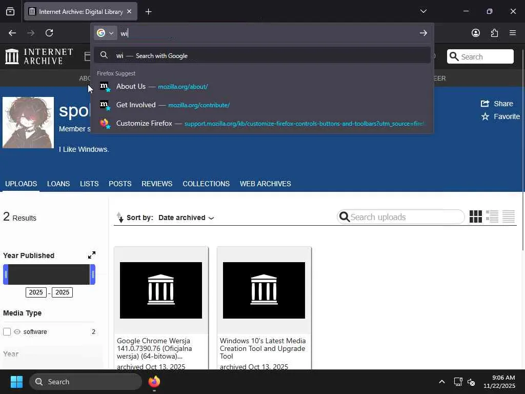Select 'wi — Search with Google' suggestion
The image size is (525, 394).
click(x=262, y=55)
